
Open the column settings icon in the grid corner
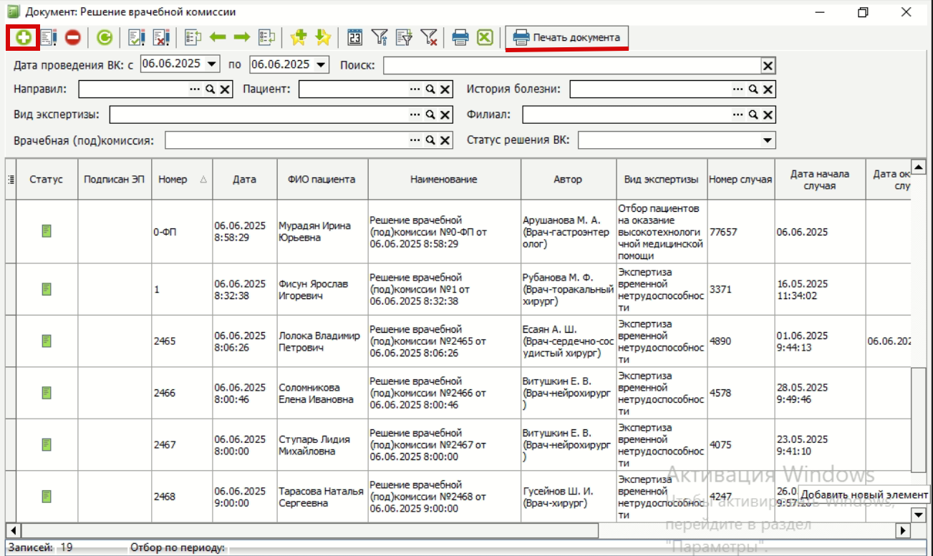11,180
